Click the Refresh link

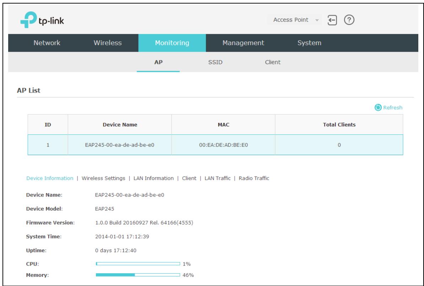tap(393, 108)
